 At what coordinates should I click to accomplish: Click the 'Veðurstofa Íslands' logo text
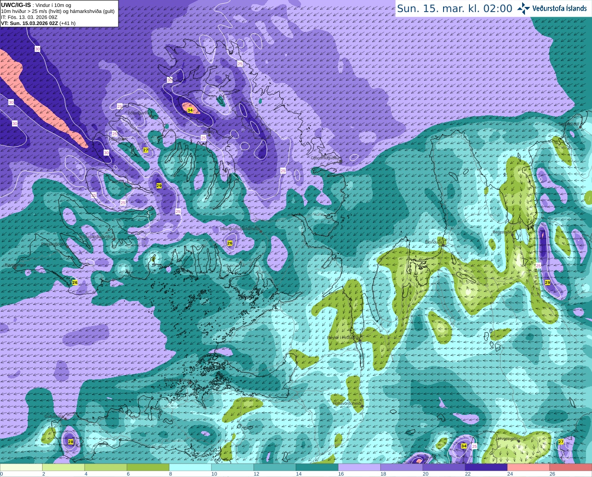coord(560,8)
